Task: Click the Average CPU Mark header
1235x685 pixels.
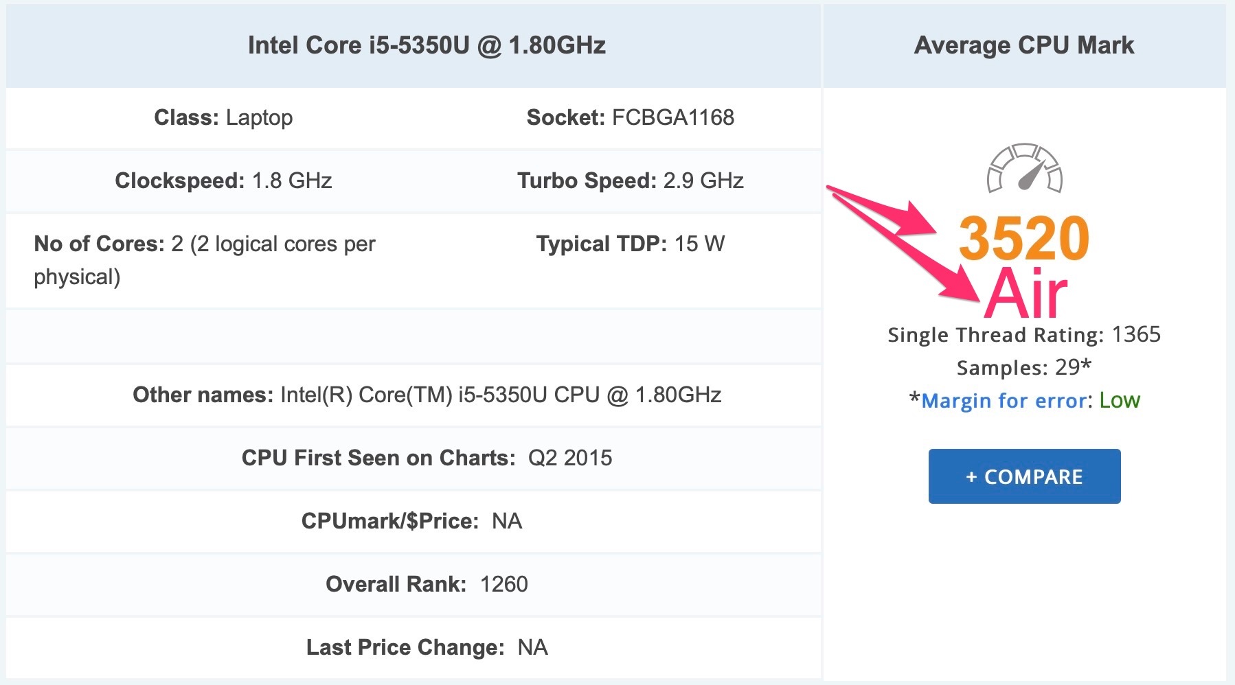Action: click(x=1024, y=45)
